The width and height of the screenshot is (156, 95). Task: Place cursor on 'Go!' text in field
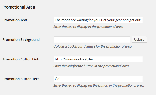tap(58, 79)
